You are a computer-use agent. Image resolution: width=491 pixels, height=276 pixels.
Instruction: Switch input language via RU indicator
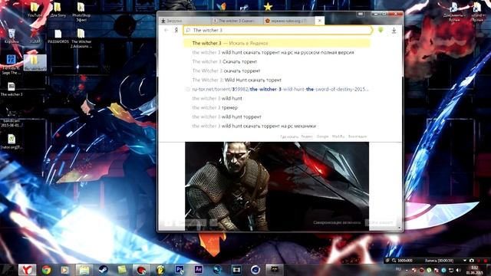(x=398, y=269)
